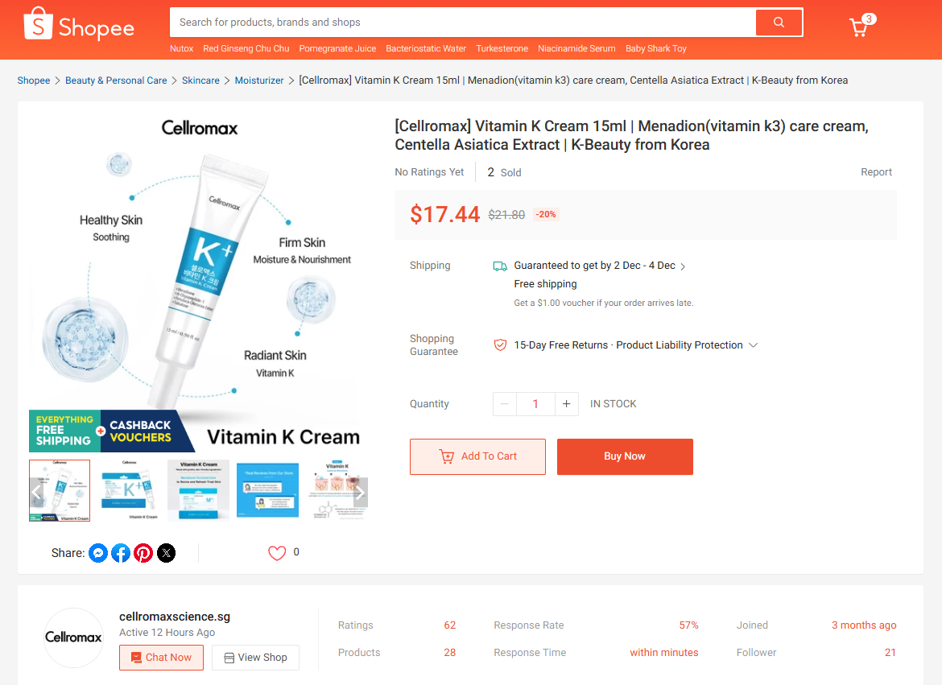Click the Buy Now button
942x685 pixels.
pos(625,456)
